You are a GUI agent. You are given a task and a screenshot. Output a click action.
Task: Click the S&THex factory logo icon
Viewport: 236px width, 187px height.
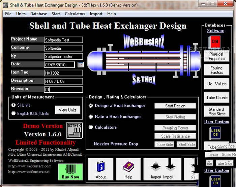pyautogui.click(x=75, y=130)
